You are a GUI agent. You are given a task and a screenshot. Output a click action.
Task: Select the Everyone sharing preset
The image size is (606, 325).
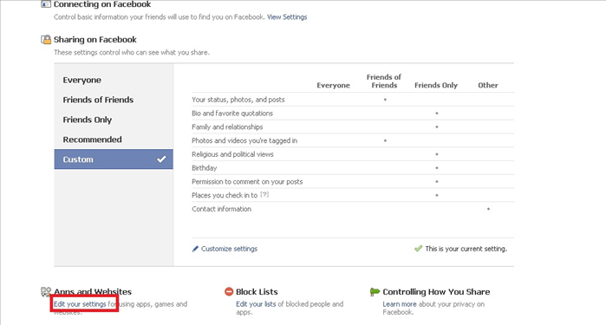click(x=114, y=80)
